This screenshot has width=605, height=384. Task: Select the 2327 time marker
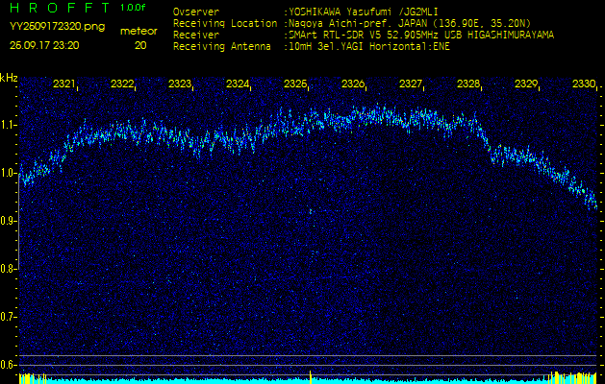click(x=411, y=84)
